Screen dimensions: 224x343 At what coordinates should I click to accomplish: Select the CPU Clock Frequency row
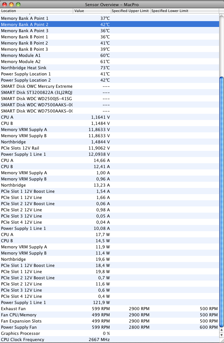pyautogui.click(x=109, y=339)
